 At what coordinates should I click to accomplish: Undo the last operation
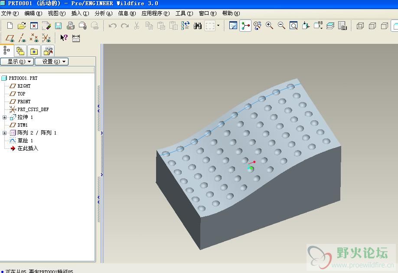112,26
